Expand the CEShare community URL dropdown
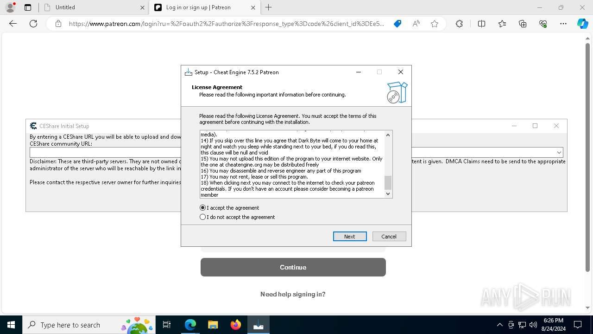This screenshot has width=593, height=334. point(559,153)
